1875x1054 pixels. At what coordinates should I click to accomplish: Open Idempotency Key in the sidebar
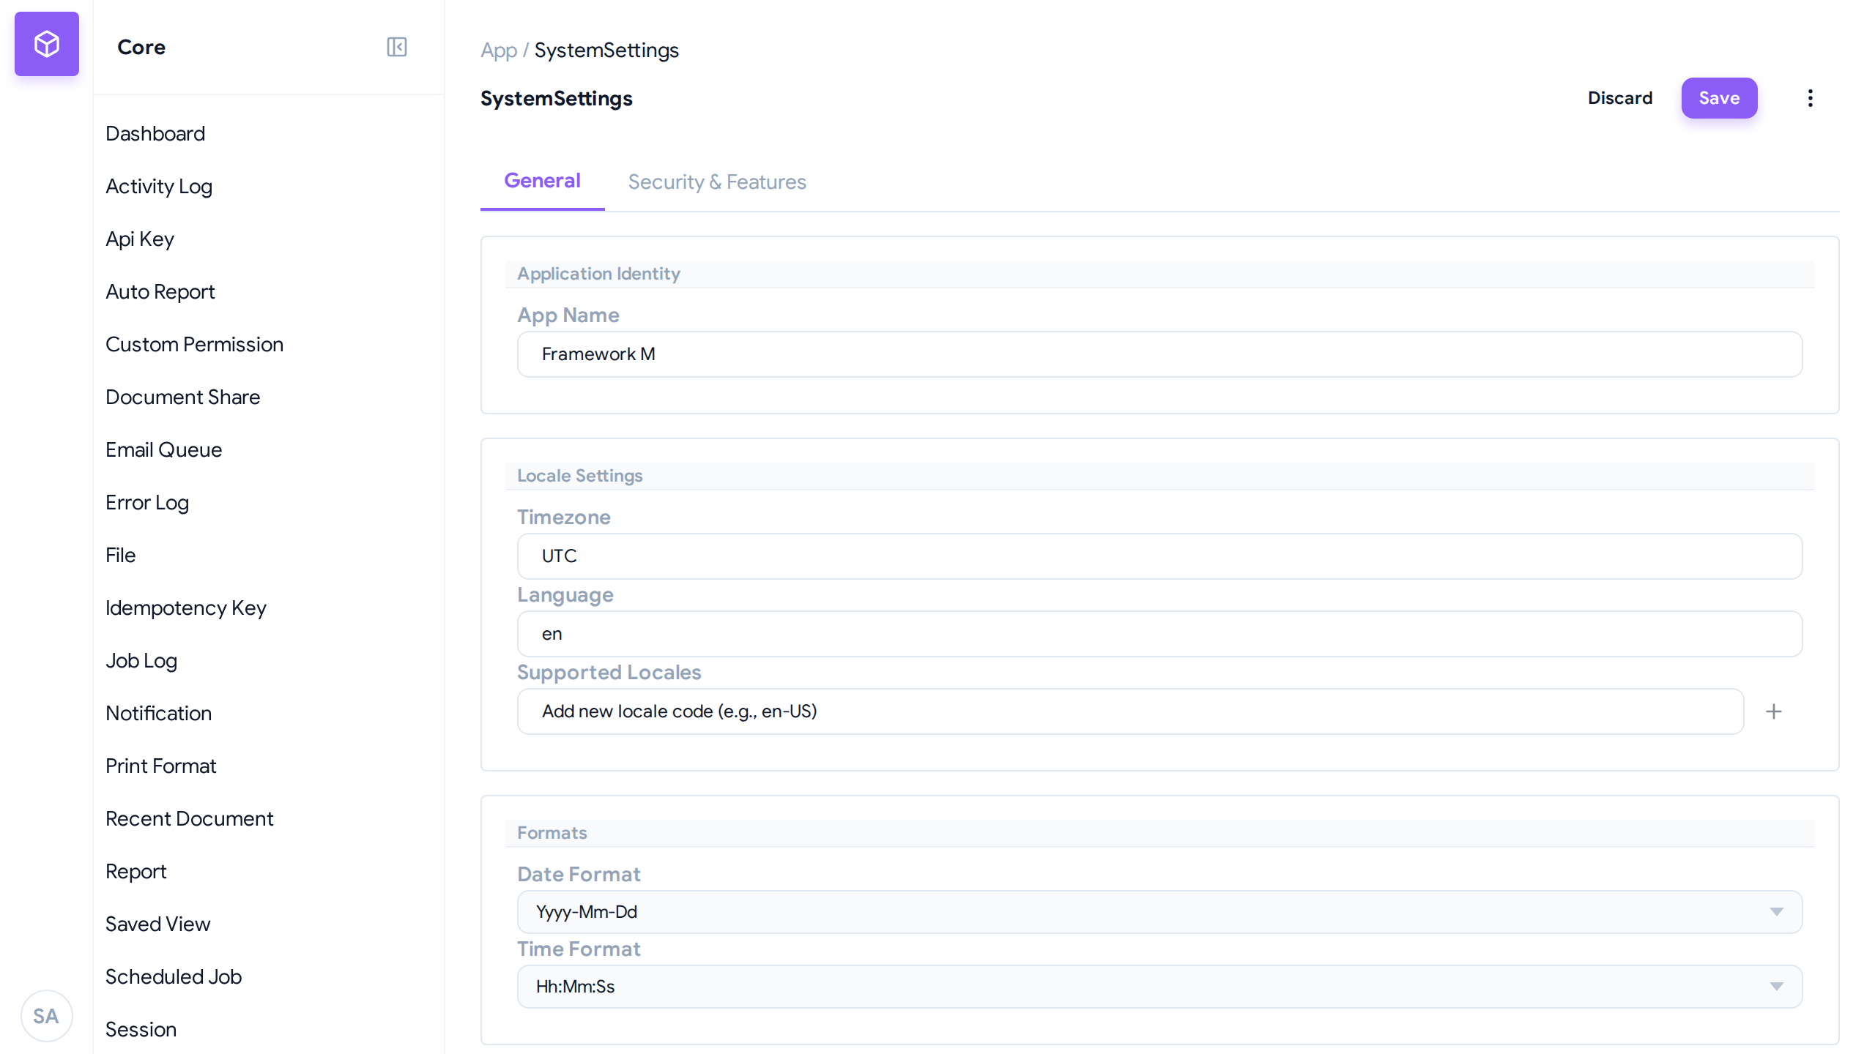[x=186, y=608]
